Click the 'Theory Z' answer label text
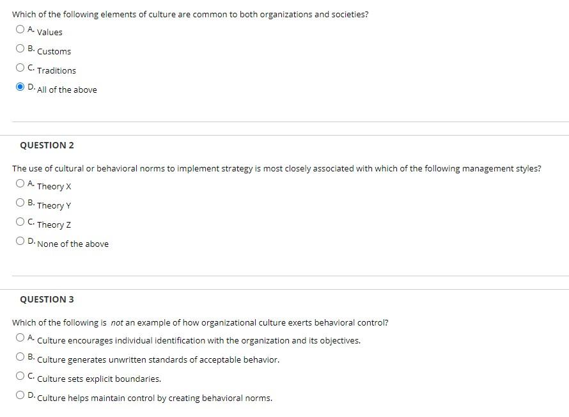The width and height of the screenshot is (569, 417). tap(55, 224)
